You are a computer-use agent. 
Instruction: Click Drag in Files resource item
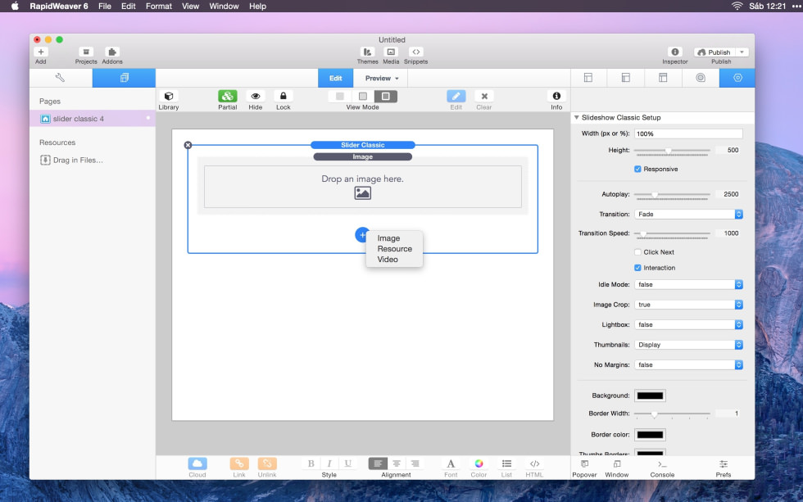pos(72,161)
